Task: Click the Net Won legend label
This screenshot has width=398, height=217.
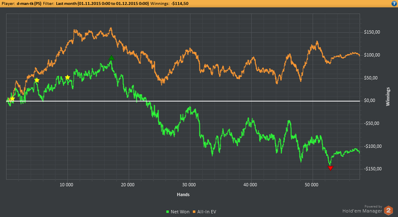Action: 180,212
